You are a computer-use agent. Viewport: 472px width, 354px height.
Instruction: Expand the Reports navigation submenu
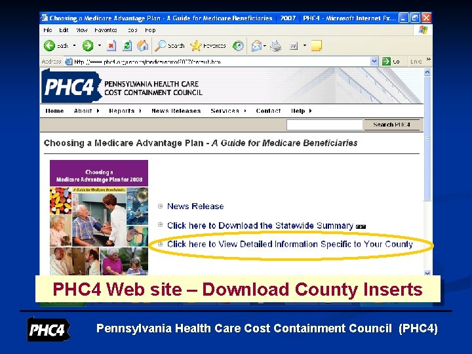coord(140,111)
